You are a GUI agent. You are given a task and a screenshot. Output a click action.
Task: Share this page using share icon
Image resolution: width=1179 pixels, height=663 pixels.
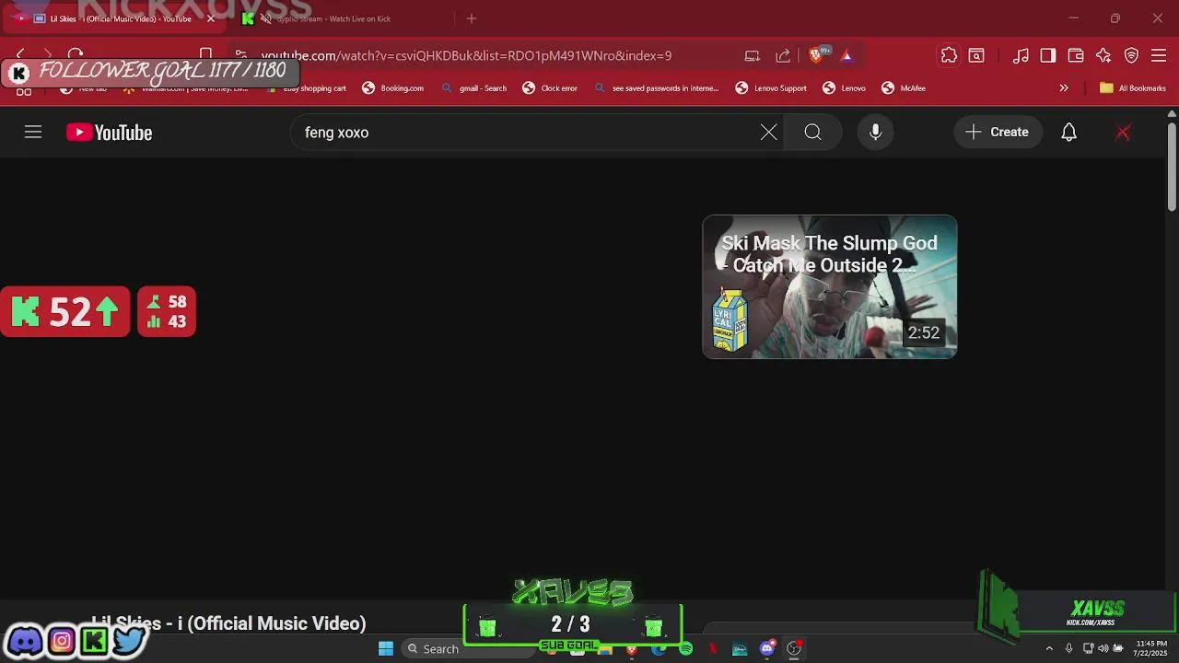[783, 55]
